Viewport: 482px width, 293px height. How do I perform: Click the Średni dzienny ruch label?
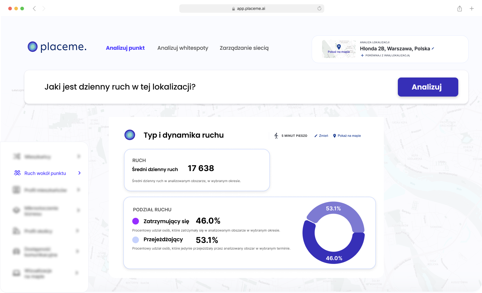click(x=155, y=169)
